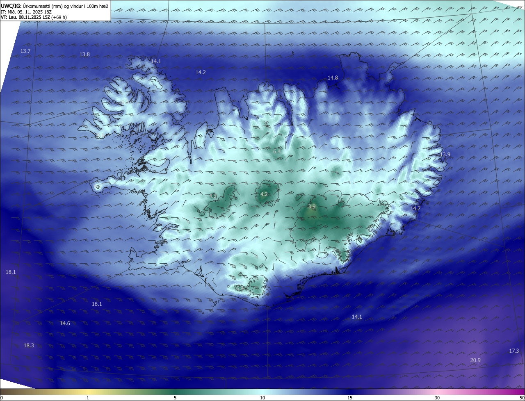Click the 6.4 value in north Iceland
525x401 pixels.
277,152
